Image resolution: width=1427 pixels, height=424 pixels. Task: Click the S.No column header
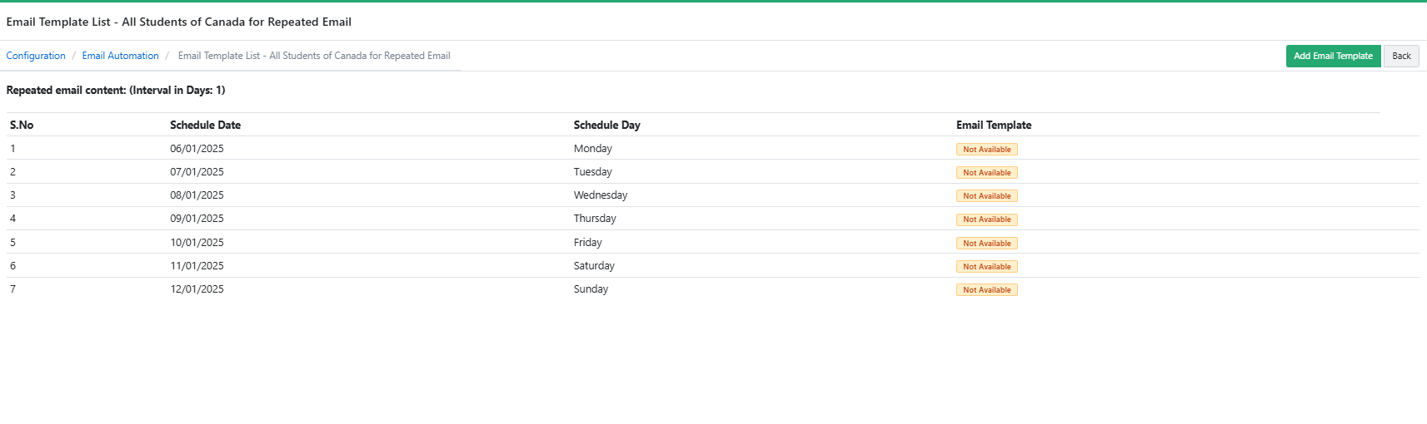coord(22,126)
